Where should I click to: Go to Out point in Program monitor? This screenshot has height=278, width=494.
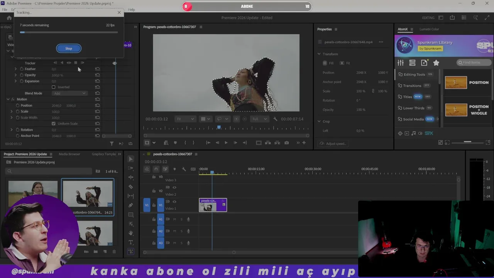(244, 143)
